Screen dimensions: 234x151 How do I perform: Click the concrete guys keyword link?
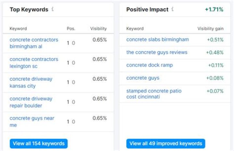point(143,78)
